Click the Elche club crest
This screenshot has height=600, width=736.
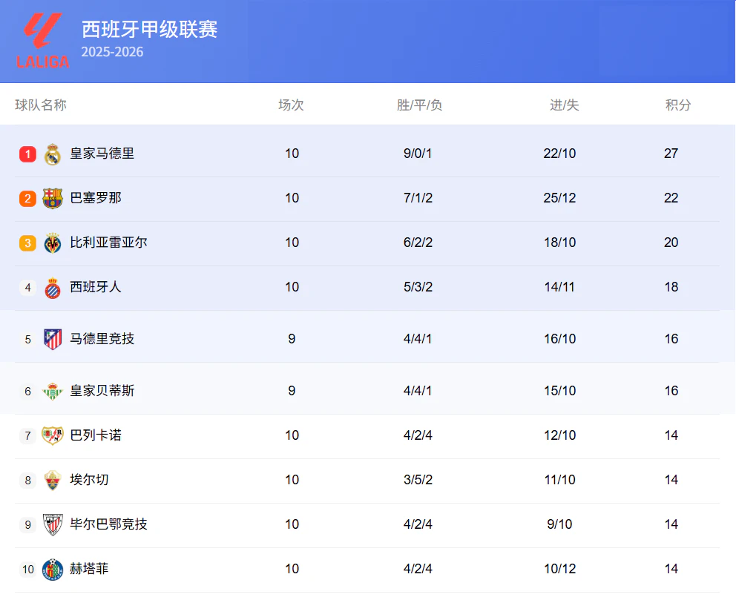click(x=53, y=480)
